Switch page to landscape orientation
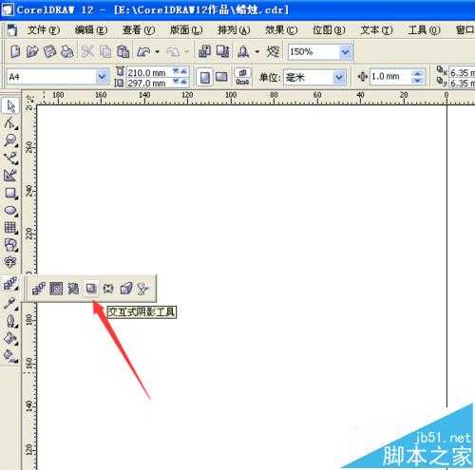The height and width of the screenshot is (470, 475). (221, 77)
